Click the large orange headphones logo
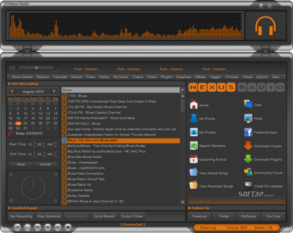The width and height of the screenshot is (293, 233). pos(265,26)
